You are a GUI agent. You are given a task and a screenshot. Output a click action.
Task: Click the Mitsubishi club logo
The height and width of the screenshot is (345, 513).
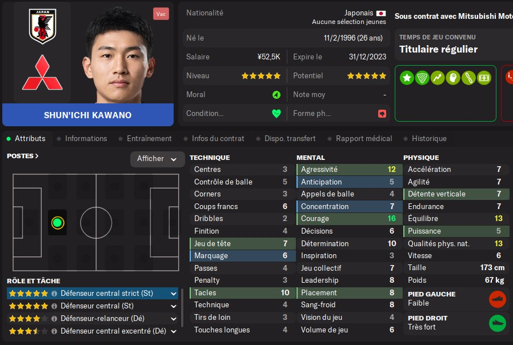pyautogui.click(x=42, y=73)
